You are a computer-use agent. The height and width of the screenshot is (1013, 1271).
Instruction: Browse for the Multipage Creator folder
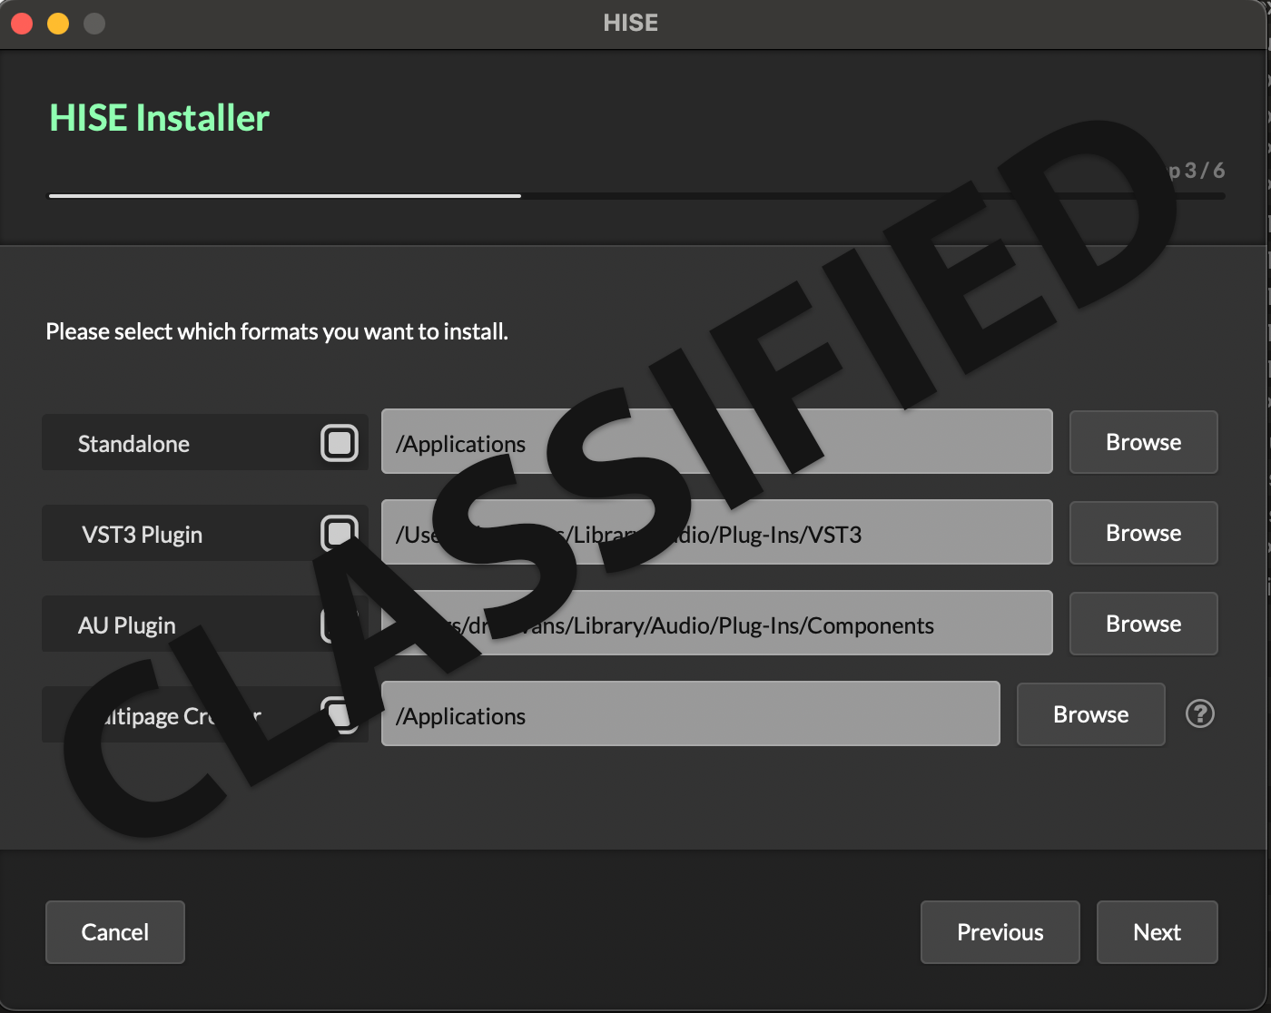click(x=1091, y=714)
